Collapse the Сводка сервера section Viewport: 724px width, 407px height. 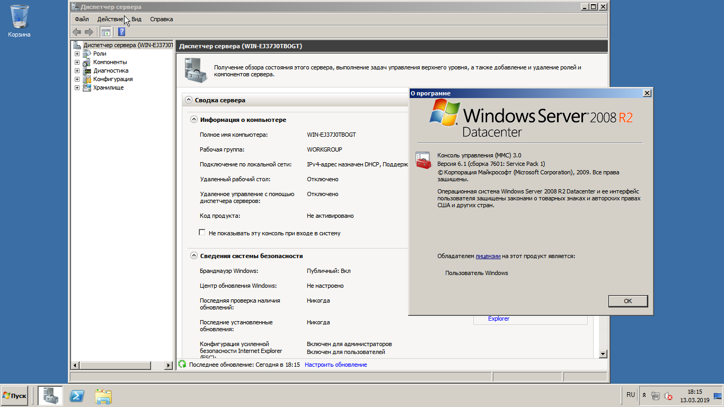188,100
